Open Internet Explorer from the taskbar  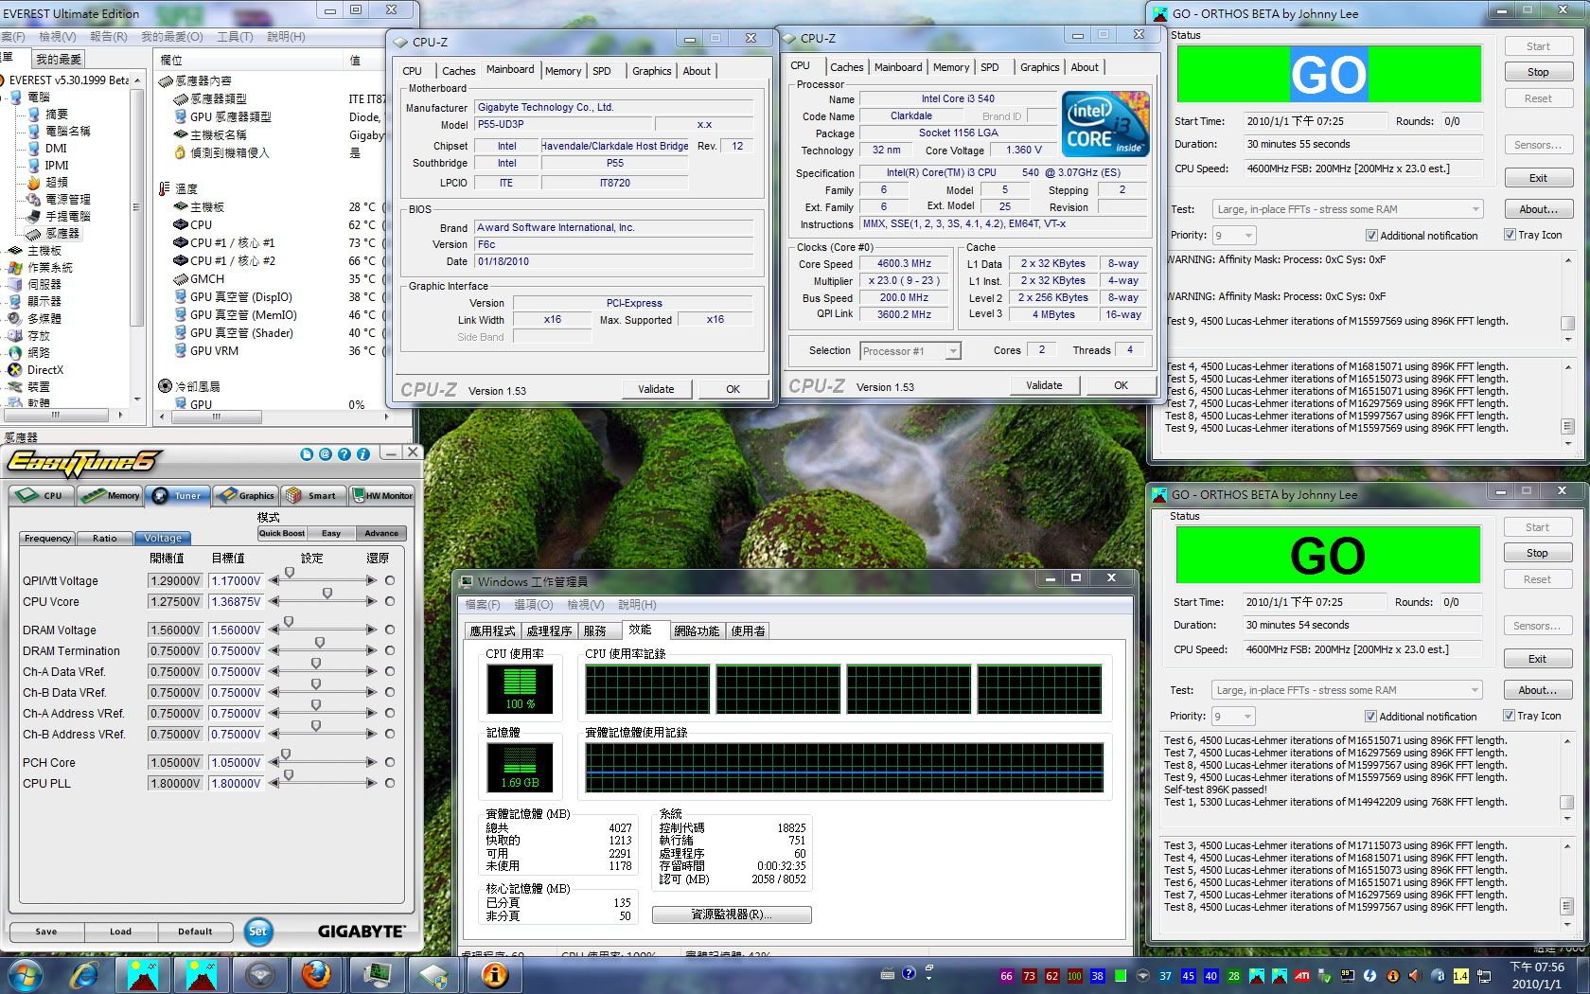[x=85, y=974]
